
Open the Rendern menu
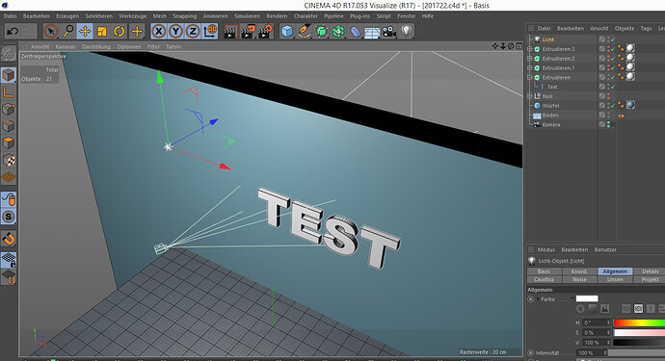pos(277,16)
